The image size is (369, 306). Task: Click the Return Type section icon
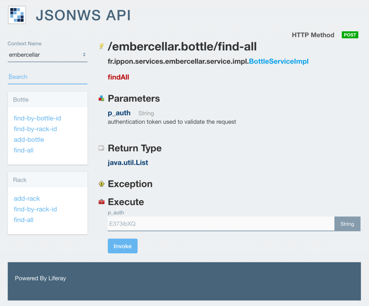102,148
